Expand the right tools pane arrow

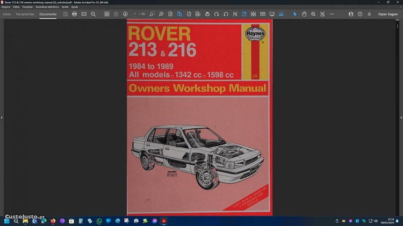click(401, 117)
